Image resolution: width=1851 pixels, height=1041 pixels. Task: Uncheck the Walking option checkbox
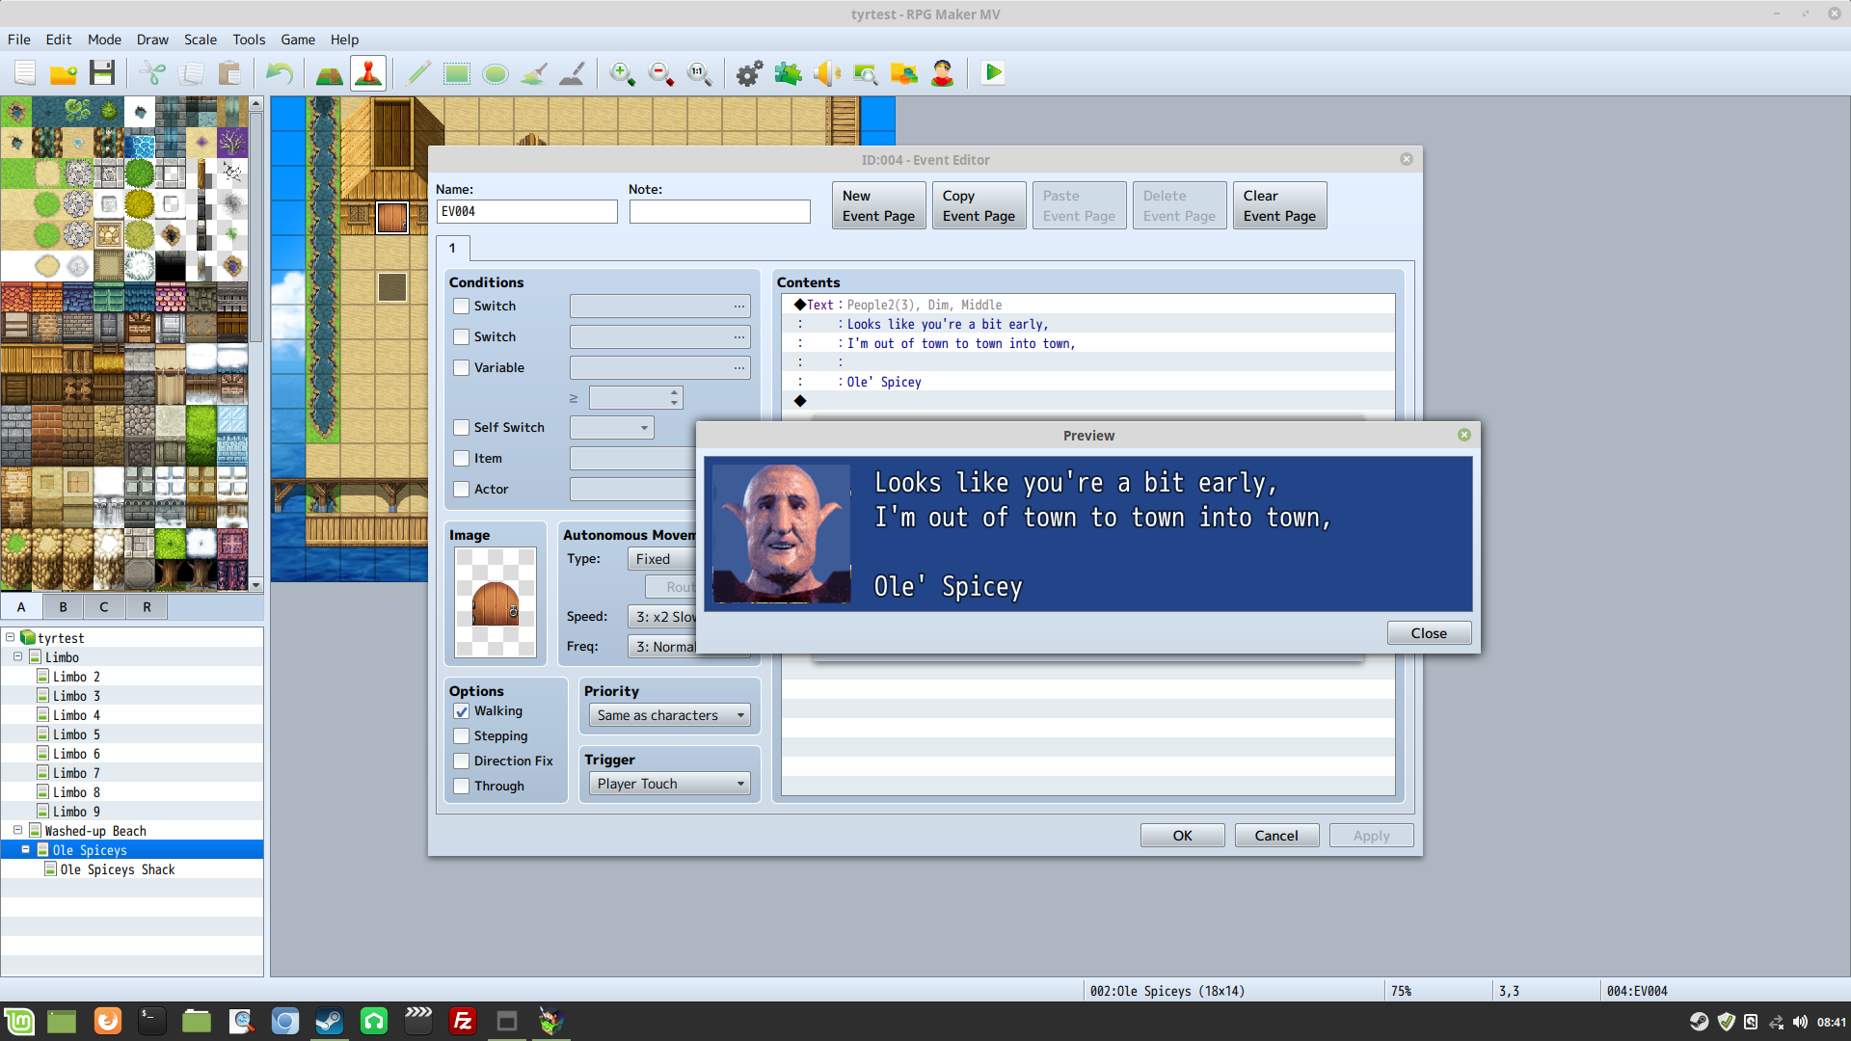click(x=462, y=711)
